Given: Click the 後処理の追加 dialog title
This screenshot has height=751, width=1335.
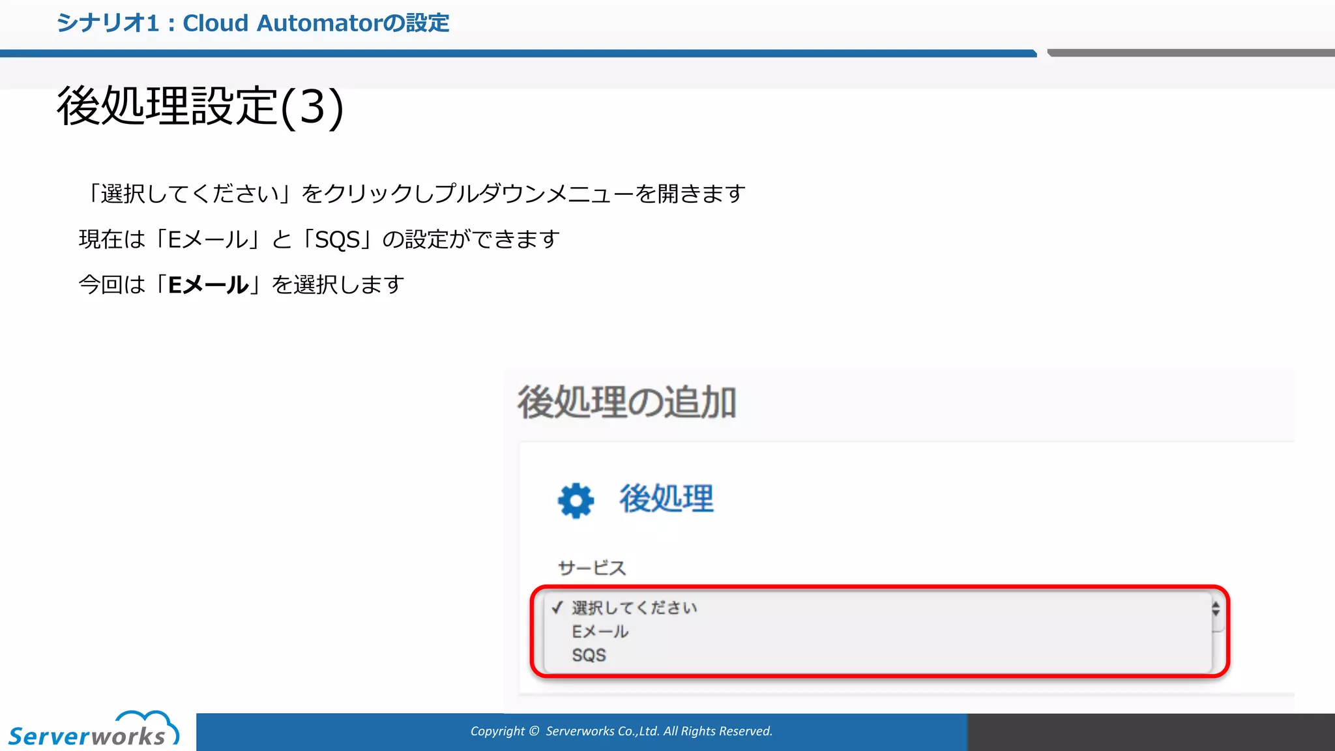Looking at the screenshot, I should coord(626,402).
